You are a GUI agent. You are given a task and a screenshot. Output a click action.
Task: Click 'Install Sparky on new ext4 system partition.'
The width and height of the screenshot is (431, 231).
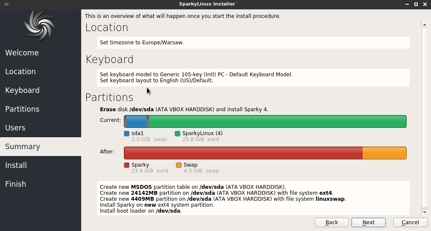157,205
